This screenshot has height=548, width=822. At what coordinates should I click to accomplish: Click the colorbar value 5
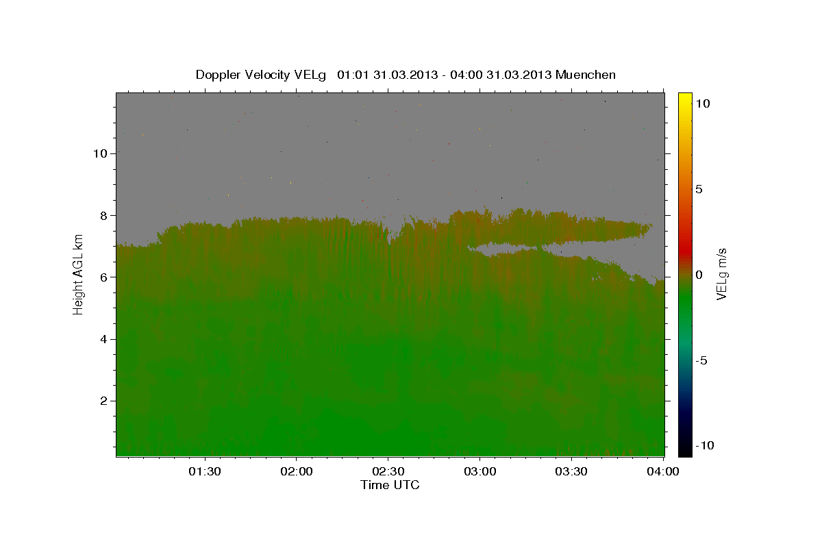(699, 189)
